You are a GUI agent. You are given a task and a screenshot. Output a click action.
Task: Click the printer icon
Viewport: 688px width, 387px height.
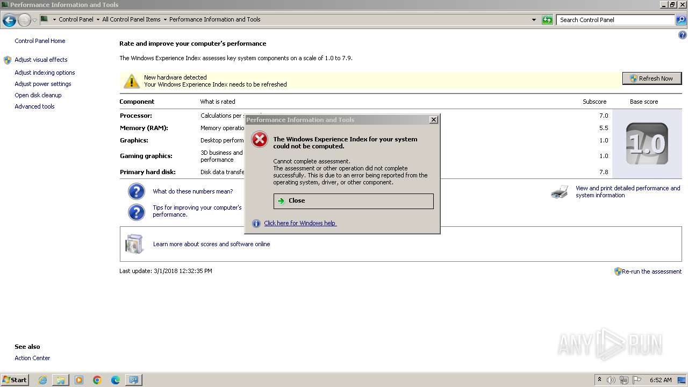pyautogui.click(x=560, y=192)
